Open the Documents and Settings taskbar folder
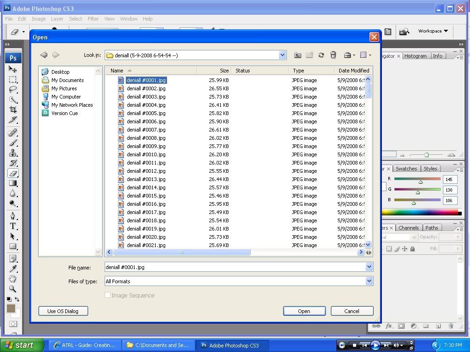Viewport: 470px width, 352px height. (x=158, y=345)
